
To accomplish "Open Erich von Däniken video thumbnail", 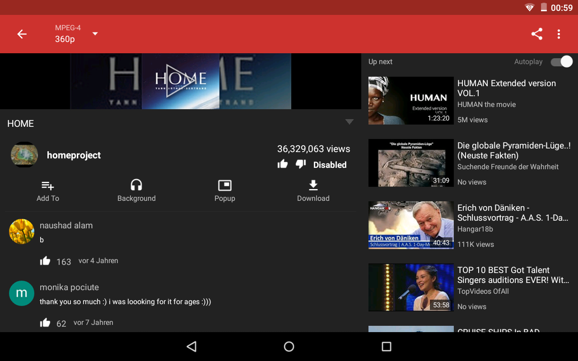I will pyautogui.click(x=411, y=225).
